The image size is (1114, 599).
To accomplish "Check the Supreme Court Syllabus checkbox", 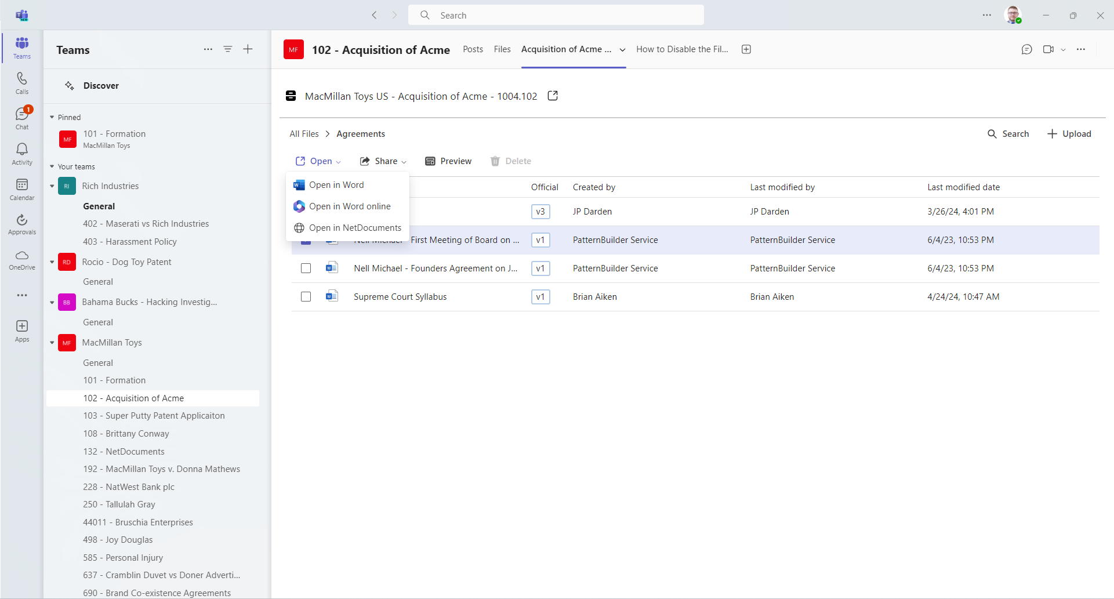I will [306, 296].
